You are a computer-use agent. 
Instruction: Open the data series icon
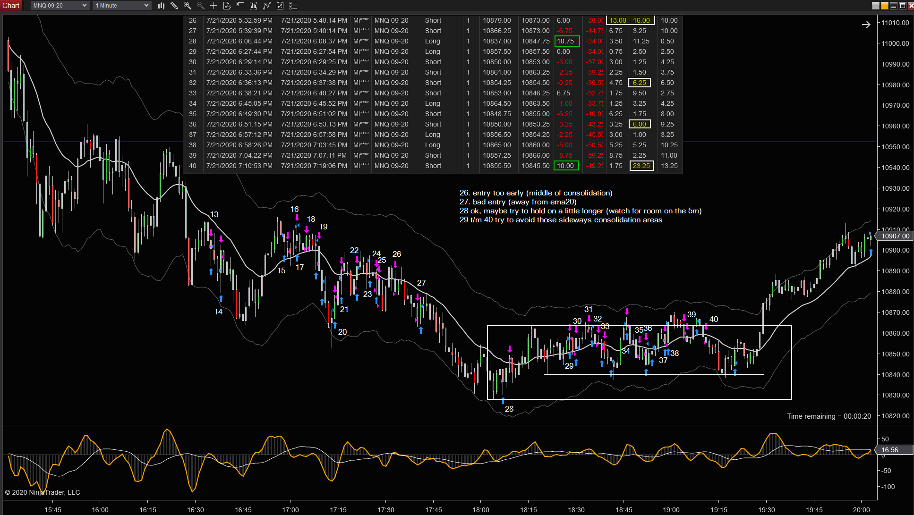click(x=254, y=6)
